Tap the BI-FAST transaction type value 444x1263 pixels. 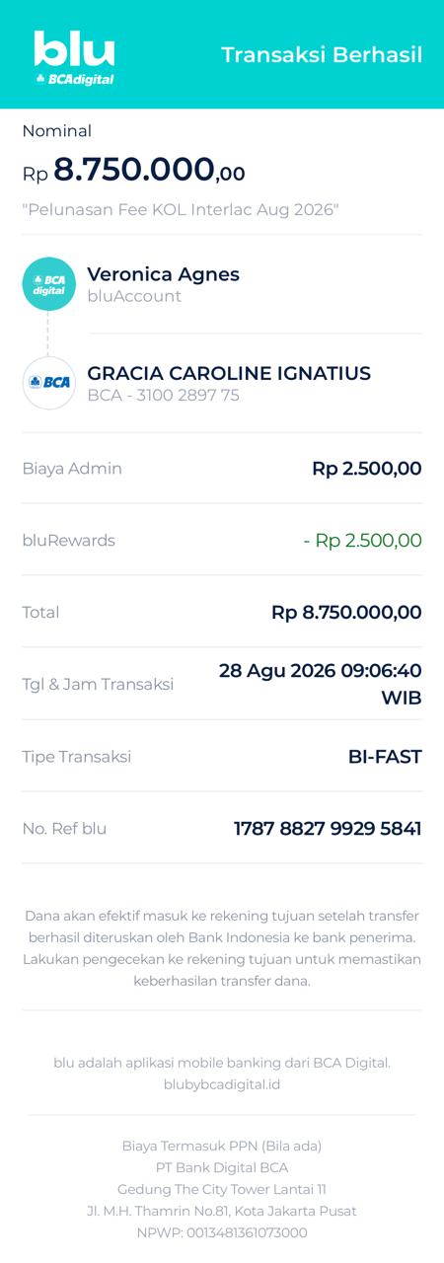click(385, 757)
